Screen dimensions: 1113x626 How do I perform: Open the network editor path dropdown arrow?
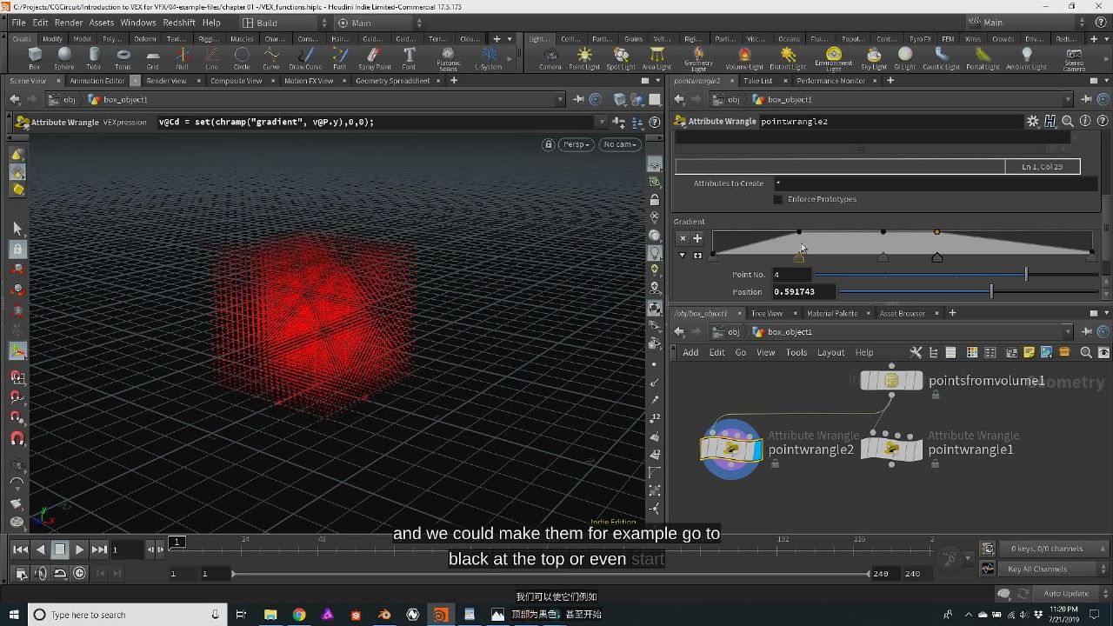click(x=1068, y=332)
